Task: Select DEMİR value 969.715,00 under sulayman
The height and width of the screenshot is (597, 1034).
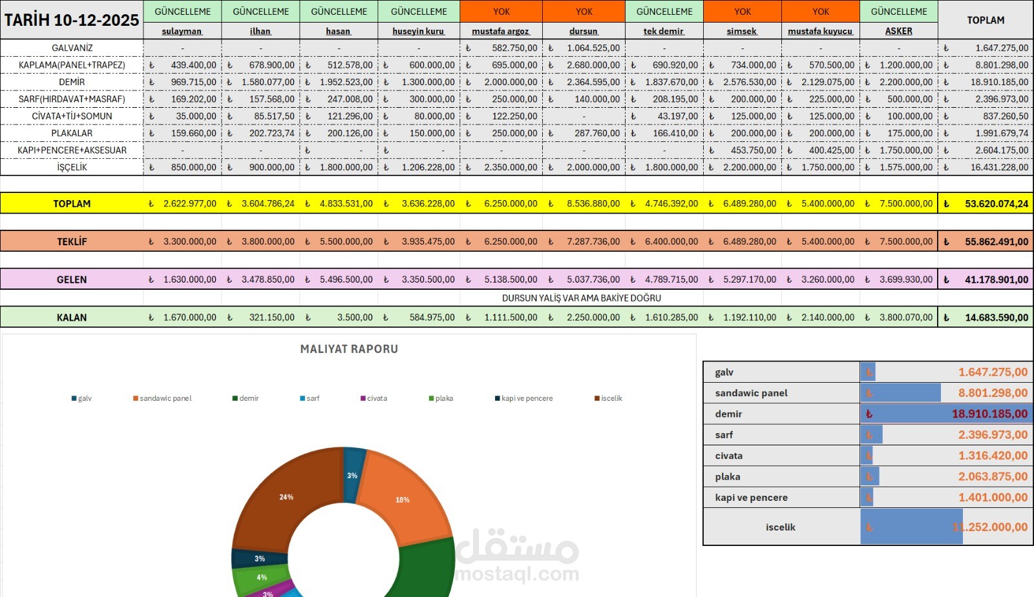Action: 182,82
